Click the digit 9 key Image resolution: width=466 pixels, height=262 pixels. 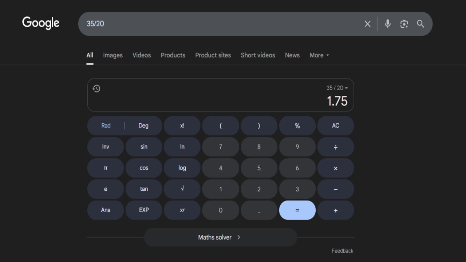pos(297,147)
